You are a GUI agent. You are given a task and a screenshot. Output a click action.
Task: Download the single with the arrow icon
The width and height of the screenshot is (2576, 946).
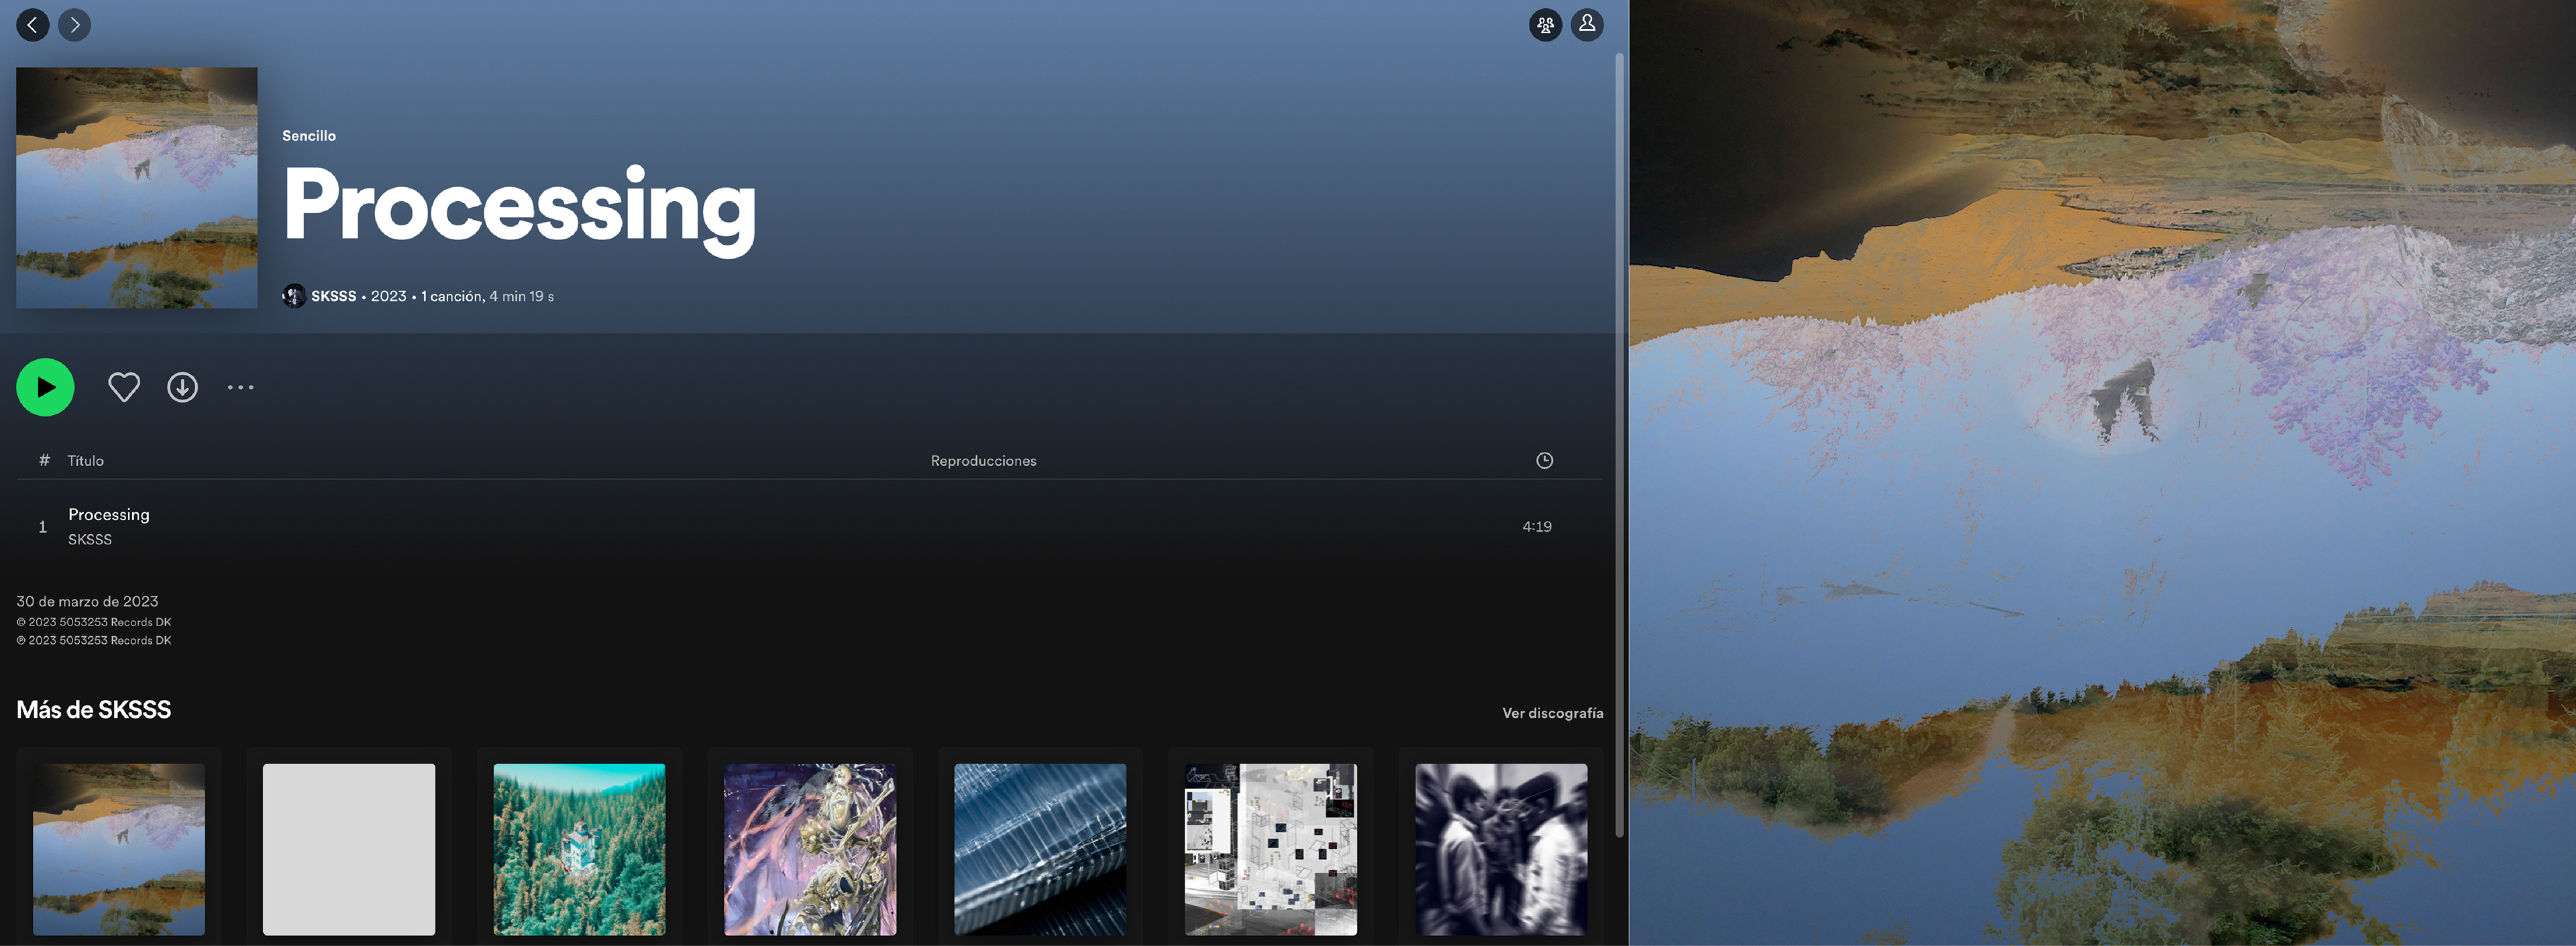(182, 387)
